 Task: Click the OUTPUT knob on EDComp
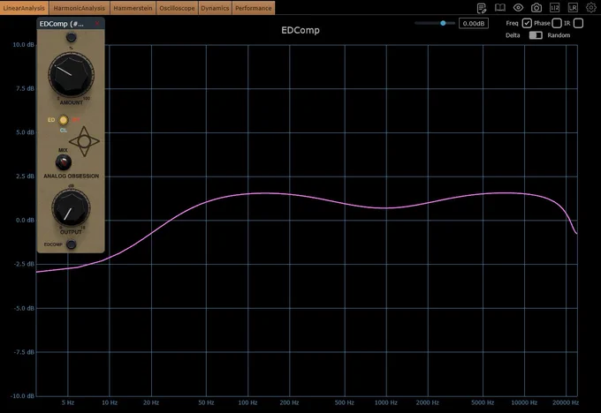tap(71, 208)
